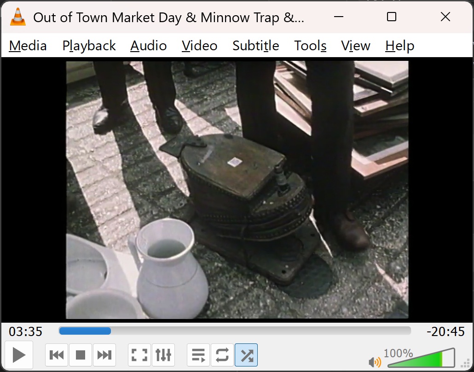Image resolution: width=474 pixels, height=372 pixels.
Task: Open the Media menu
Action: [28, 46]
